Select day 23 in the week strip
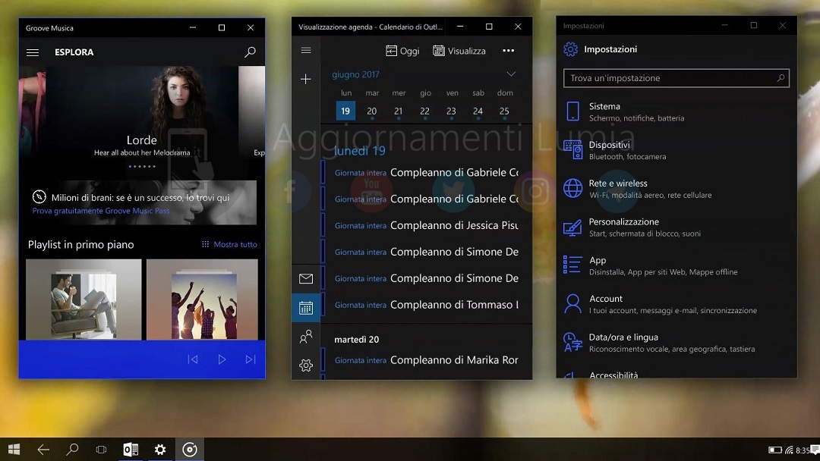Screen dimensions: 820x461 pos(451,111)
